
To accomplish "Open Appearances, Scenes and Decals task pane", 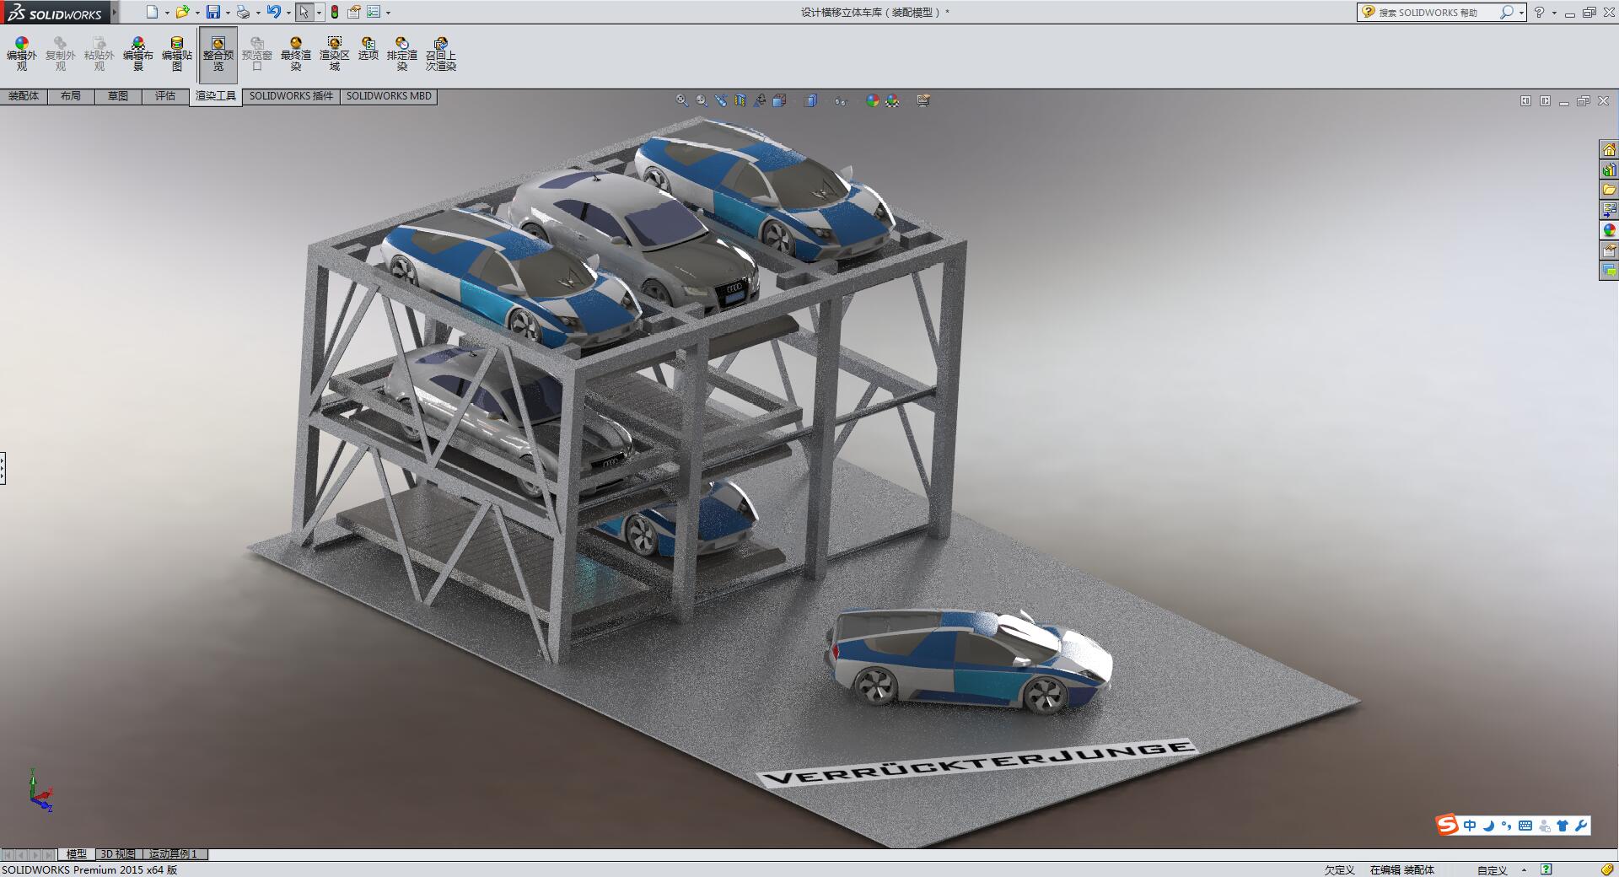I will click(1609, 230).
